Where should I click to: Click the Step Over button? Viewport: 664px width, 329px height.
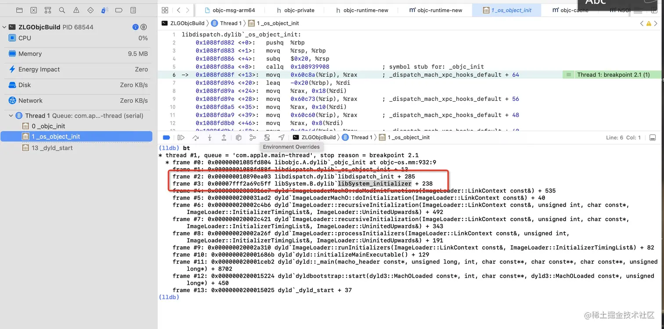pyautogui.click(x=195, y=137)
